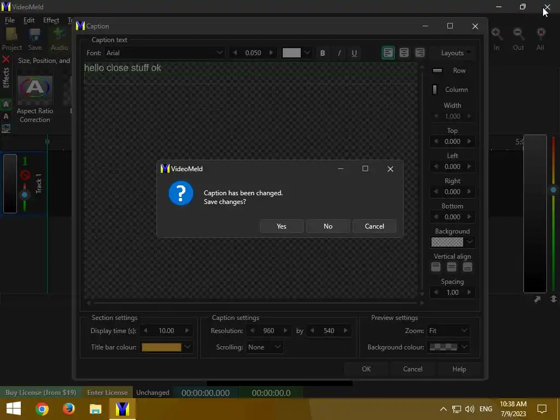
Task: Set vertical align to top
Action: tap(436, 267)
